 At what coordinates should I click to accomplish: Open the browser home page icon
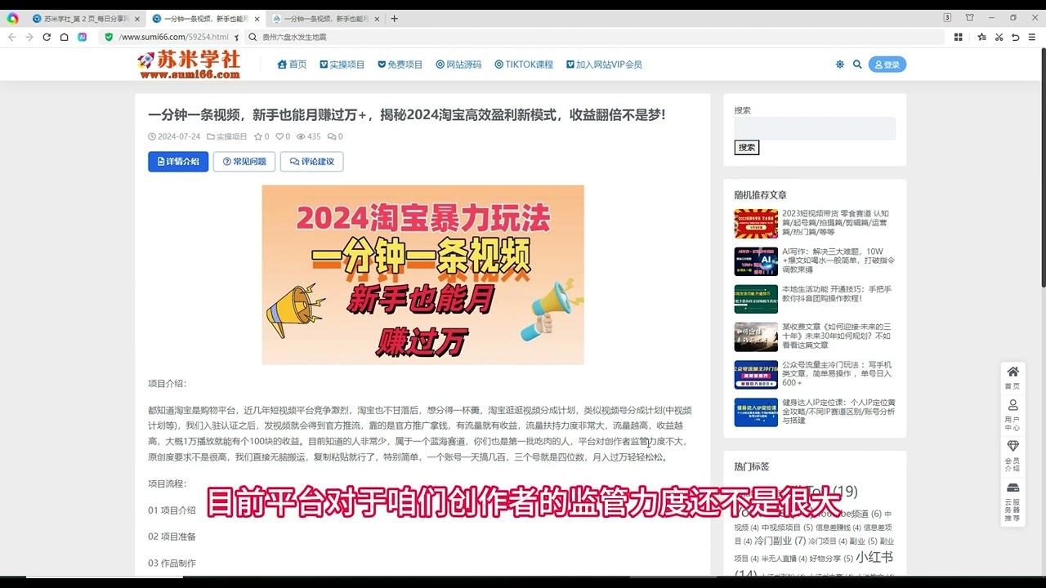pos(64,37)
